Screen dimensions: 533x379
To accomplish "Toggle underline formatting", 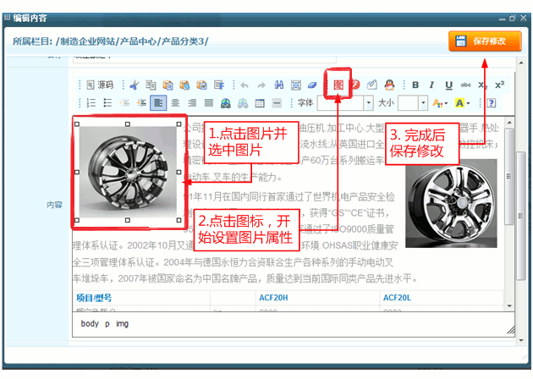I will coord(448,85).
